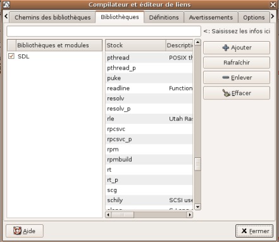Open window menu icon in title bar
Image resolution: width=279 pixels, height=242 pixels.
[6, 4]
